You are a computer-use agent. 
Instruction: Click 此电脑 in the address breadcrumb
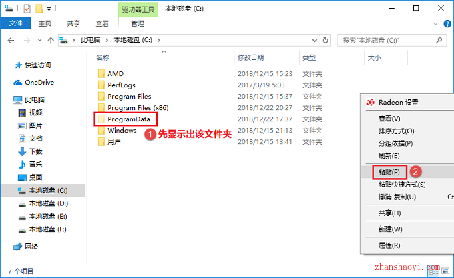pos(90,40)
